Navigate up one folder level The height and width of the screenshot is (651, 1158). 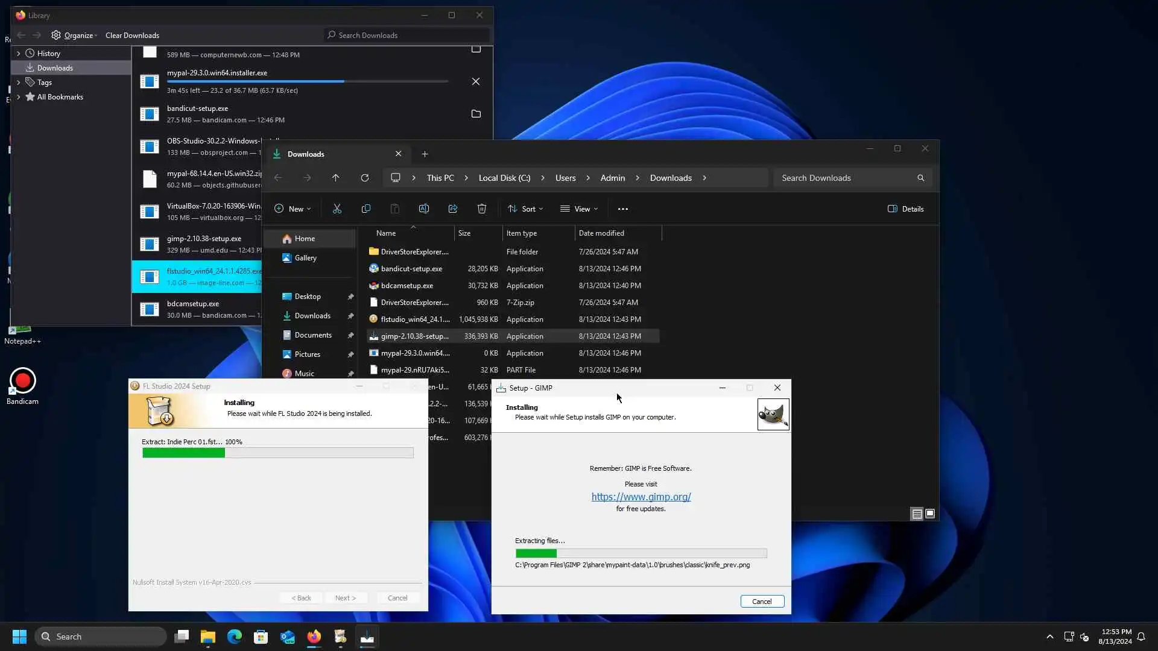point(336,178)
